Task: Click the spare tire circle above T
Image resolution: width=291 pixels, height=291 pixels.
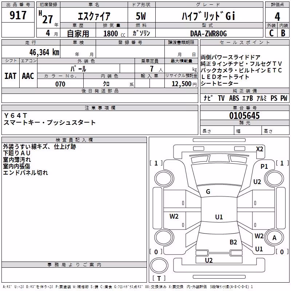Action: tap(159, 266)
